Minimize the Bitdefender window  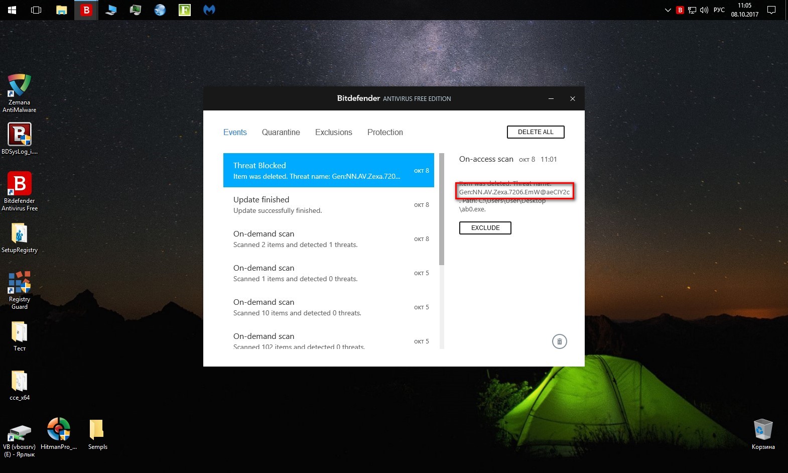click(551, 98)
